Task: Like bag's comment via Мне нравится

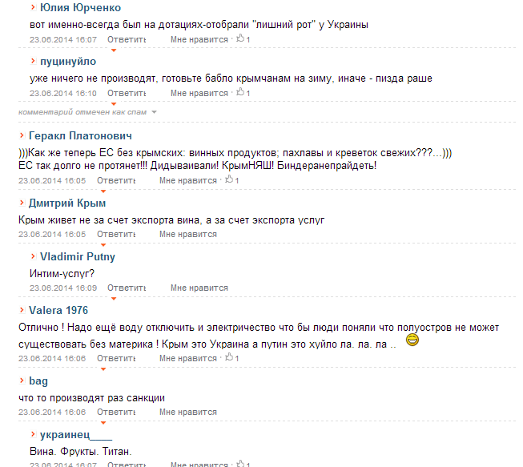Action: pyautogui.click(x=188, y=412)
